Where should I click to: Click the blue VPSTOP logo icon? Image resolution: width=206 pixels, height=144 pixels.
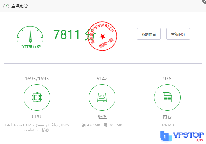(166, 136)
